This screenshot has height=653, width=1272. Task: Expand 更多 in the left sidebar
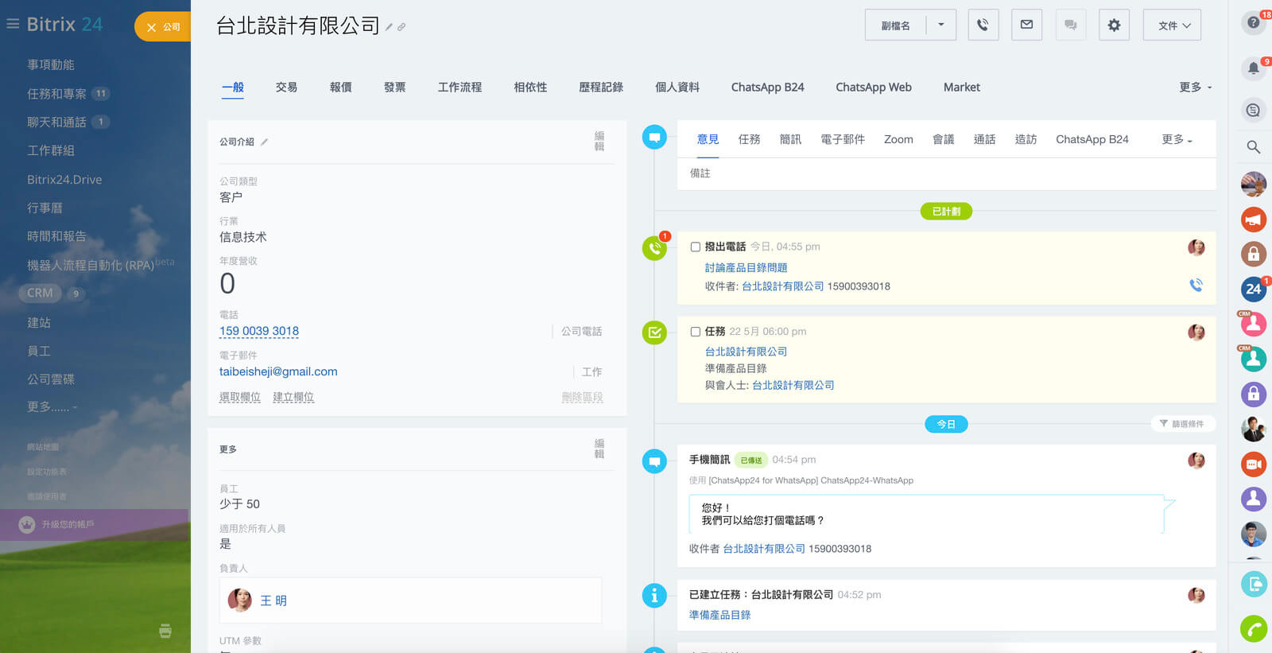point(52,407)
